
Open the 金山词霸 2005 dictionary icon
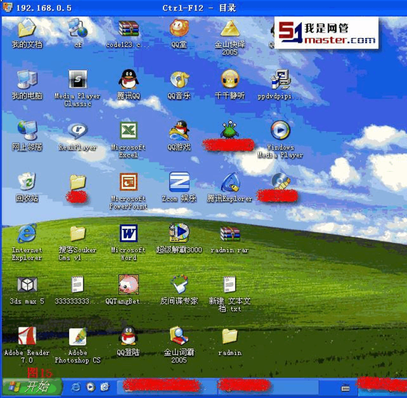pos(179,337)
